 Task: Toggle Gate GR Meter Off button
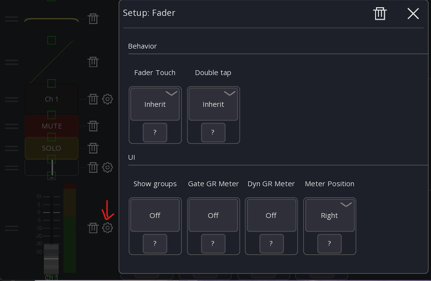213,216
